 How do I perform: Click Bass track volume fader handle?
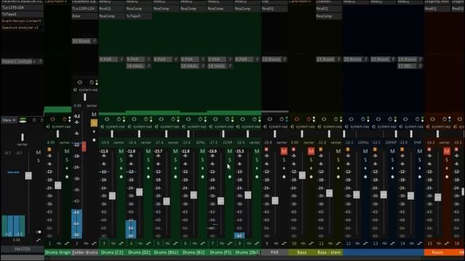point(302,175)
